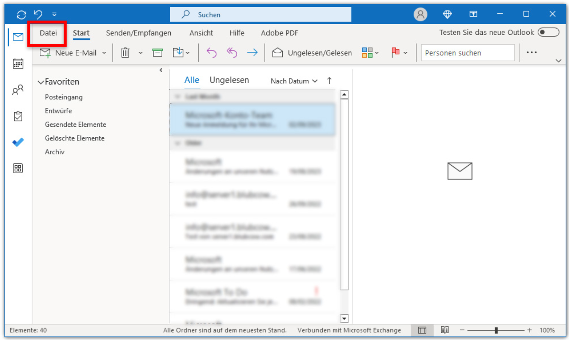This screenshot has height=340, width=569.
Task: Click the Reply All icon
Action: pyautogui.click(x=232, y=53)
